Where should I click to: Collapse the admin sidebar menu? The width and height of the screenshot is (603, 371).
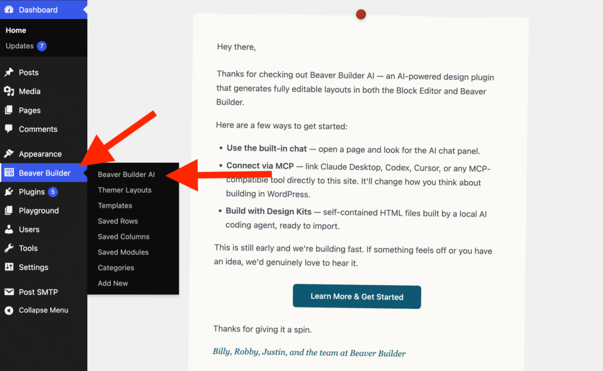click(44, 310)
